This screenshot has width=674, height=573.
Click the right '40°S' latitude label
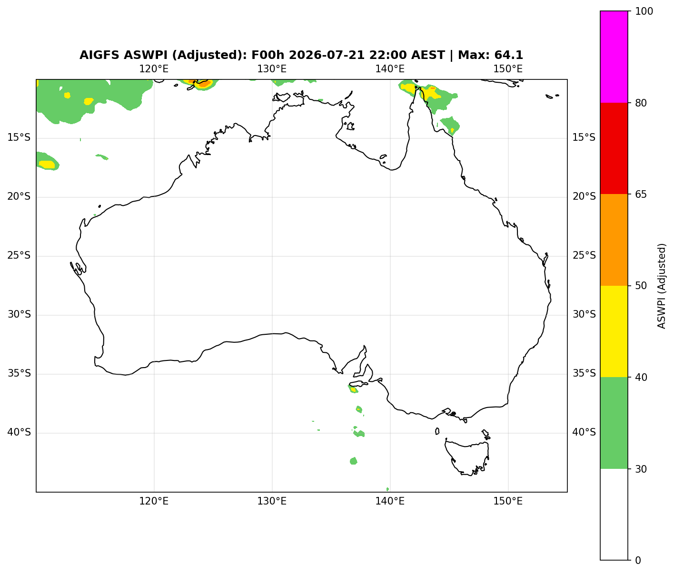tap(584, 433)
